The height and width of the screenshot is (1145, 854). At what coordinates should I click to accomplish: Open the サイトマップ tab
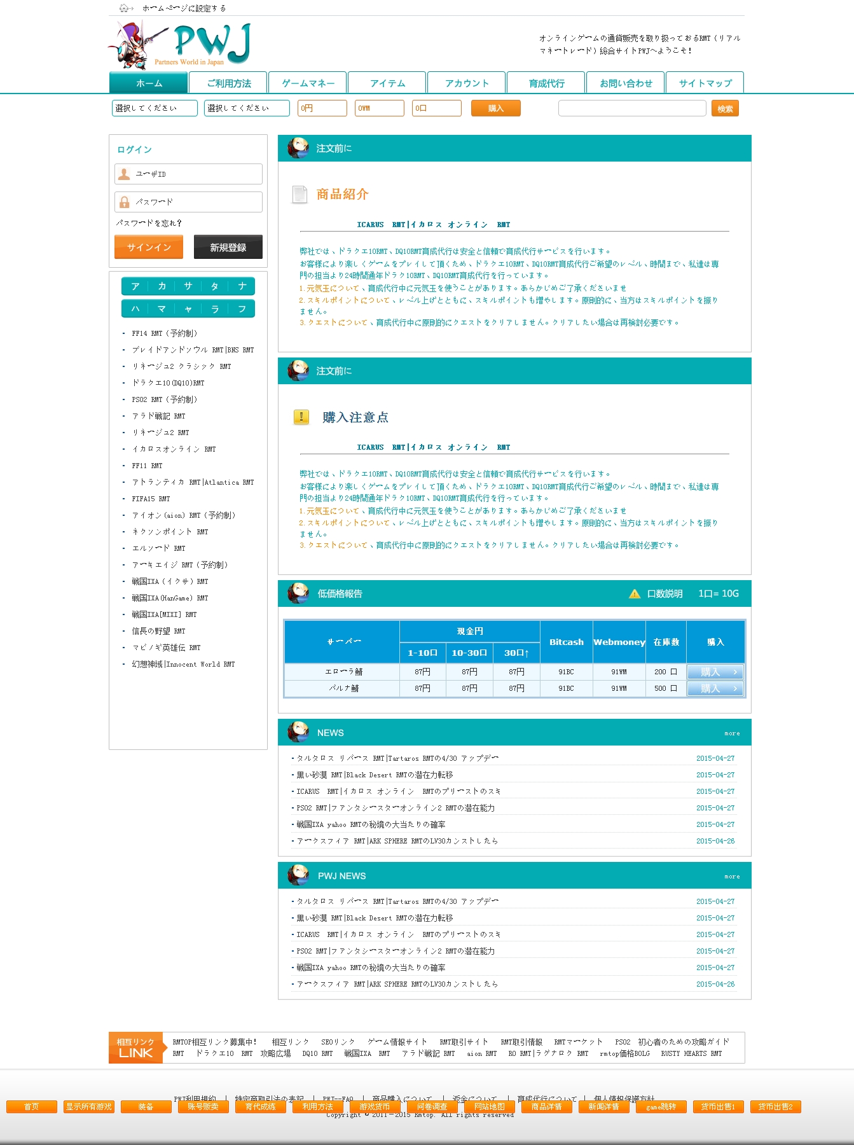coord(705,83)
